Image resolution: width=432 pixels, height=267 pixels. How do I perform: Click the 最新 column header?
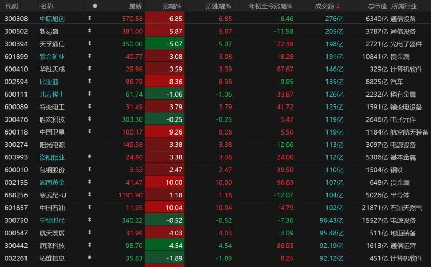click(x=136, y=6)
